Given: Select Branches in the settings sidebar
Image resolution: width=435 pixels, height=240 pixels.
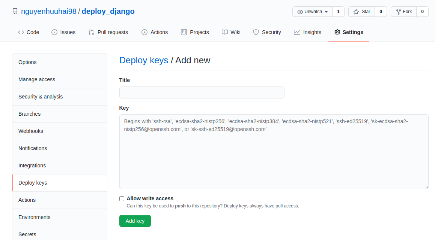Looking at the screenshot, I should click(29, 114).
